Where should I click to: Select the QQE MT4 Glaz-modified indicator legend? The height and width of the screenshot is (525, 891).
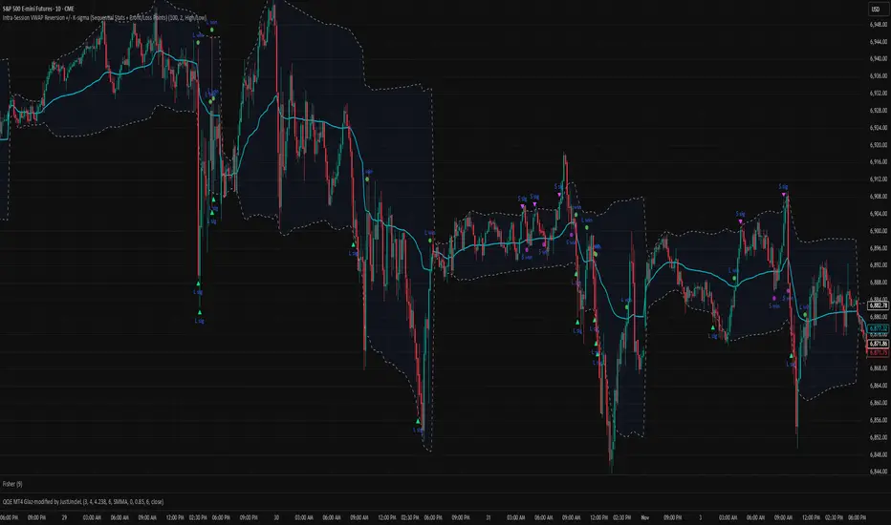coord(83,502)
